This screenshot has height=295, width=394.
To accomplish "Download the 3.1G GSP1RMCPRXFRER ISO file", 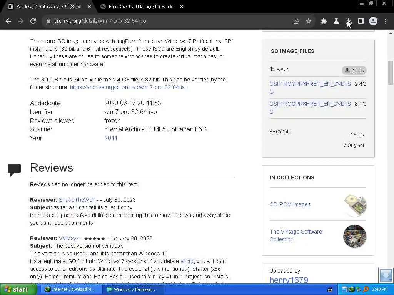I will [x=310, y=108].
